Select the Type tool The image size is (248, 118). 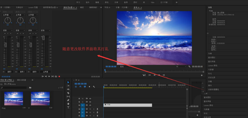pos(68,107)
